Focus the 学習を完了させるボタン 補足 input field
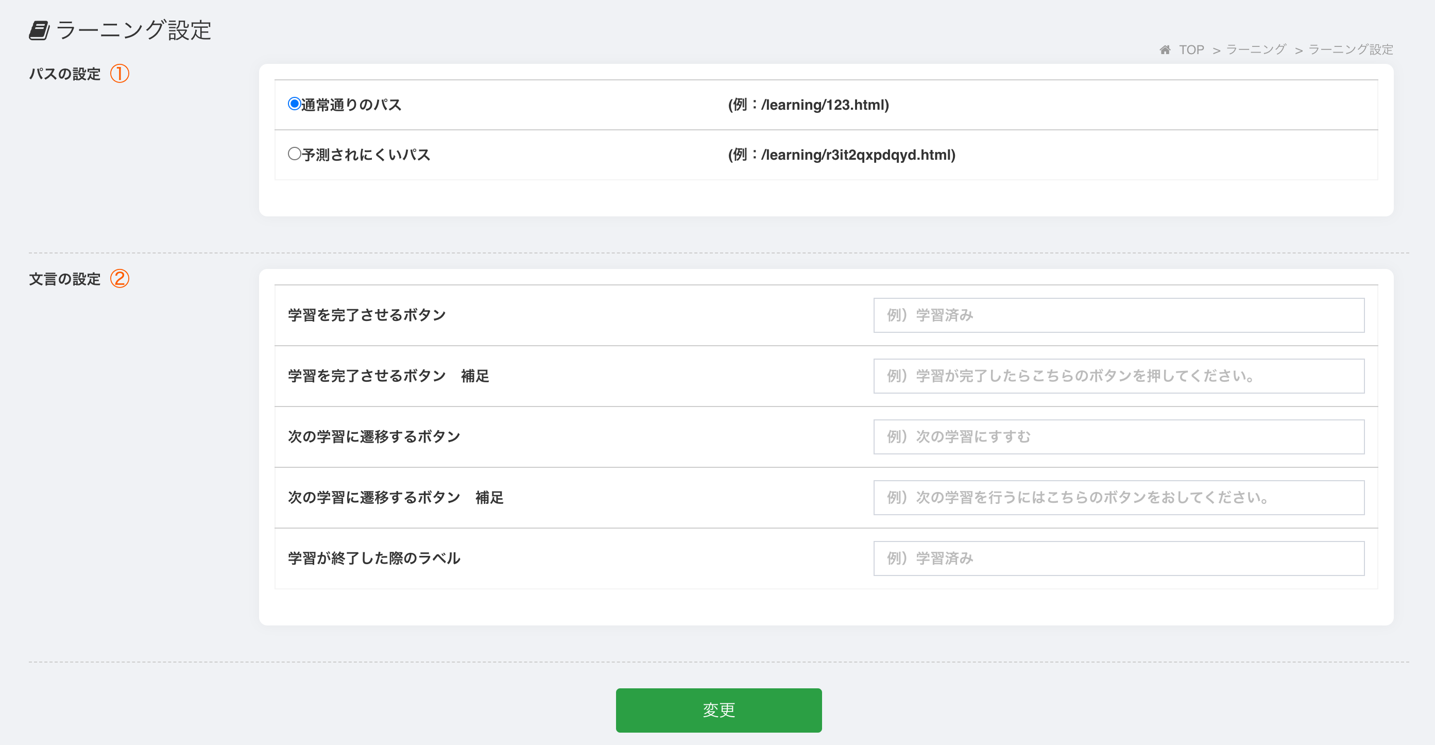 pos(1119,376)
